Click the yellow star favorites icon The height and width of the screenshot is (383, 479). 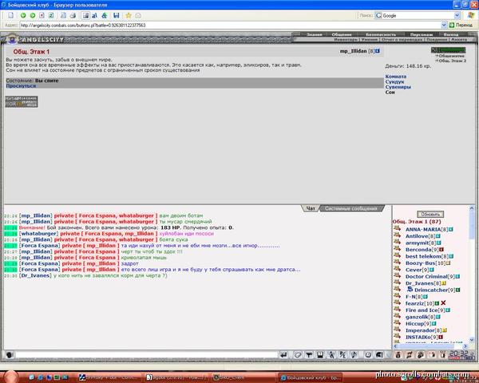(x=129, y=15)
